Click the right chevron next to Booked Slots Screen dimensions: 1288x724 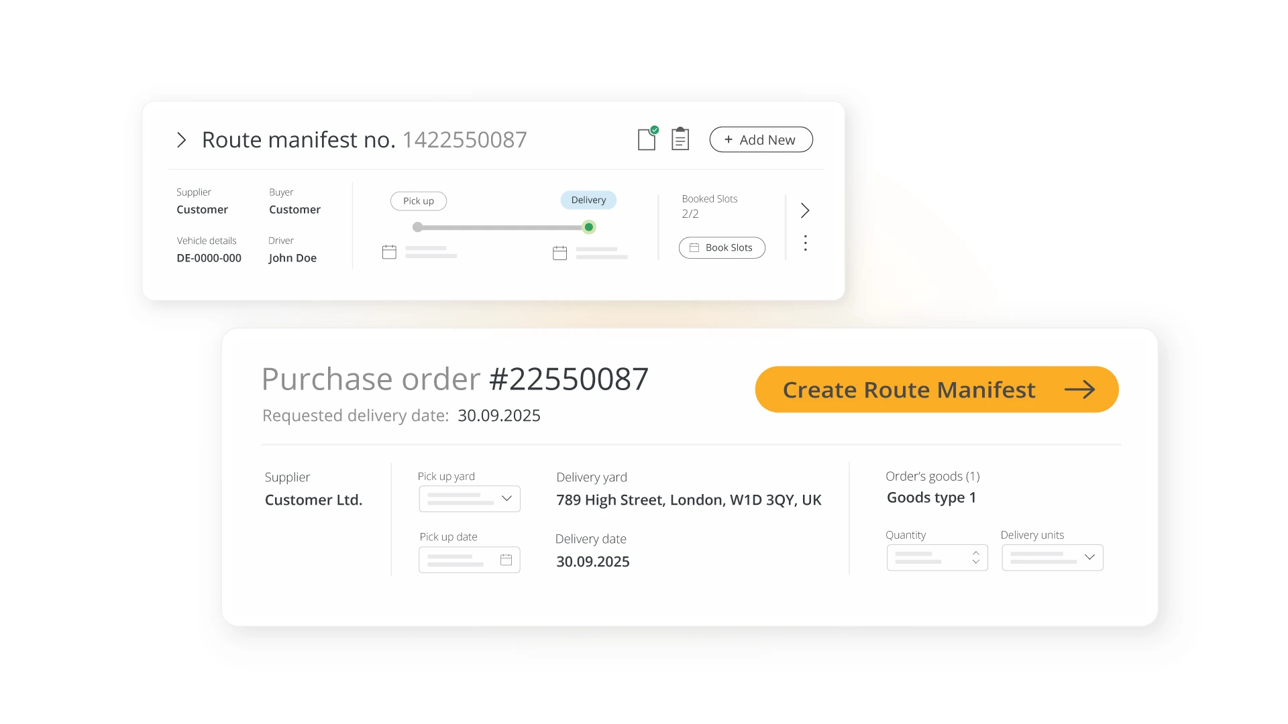coord(804,210)
